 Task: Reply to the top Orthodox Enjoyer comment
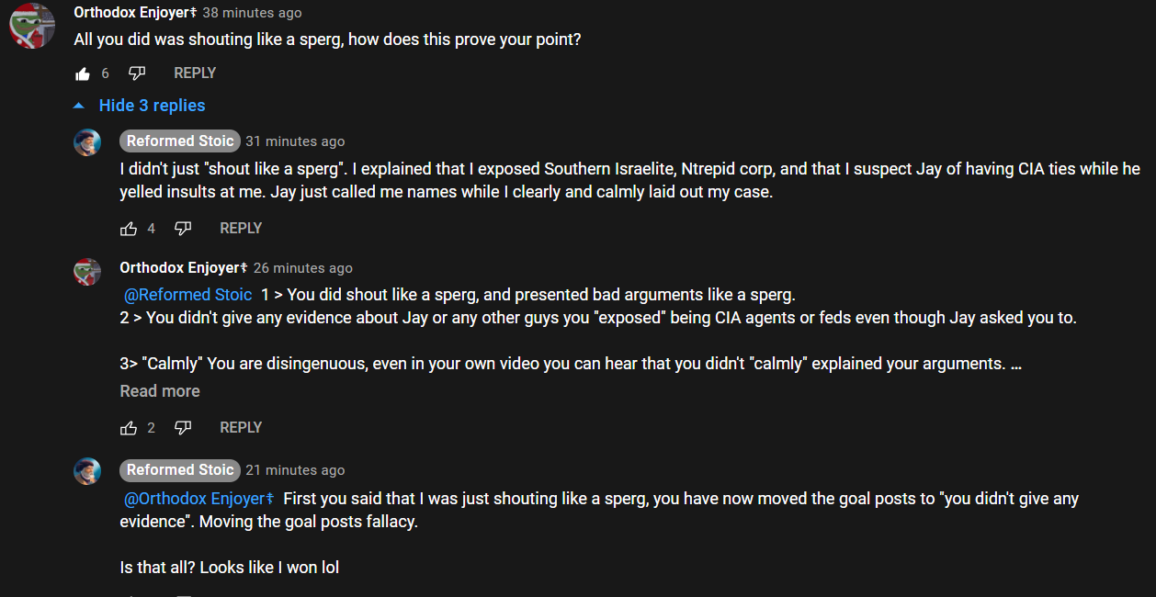pyautogui.click(x=195, y=73)
